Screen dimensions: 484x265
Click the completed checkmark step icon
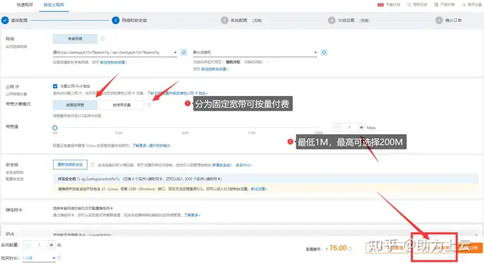(5, 20)
